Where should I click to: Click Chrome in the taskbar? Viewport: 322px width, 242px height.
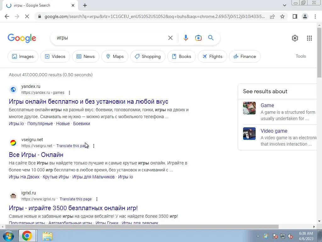click(x=27, y=236)
